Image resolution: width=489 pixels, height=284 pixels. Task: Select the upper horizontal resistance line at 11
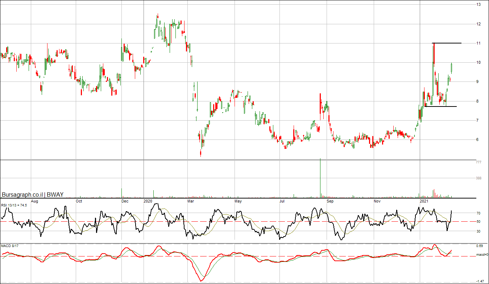[x=448, y=43]
